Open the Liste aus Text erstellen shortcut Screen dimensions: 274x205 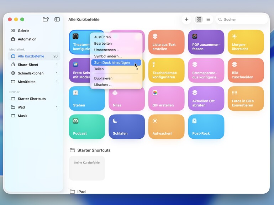click(x=167, y=42)
